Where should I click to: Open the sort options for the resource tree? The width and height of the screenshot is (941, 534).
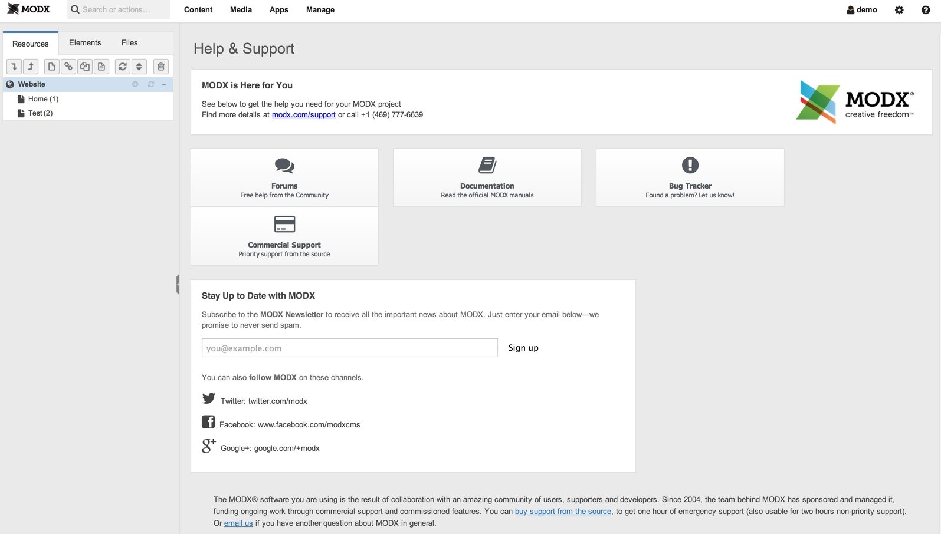click(139, 67)
